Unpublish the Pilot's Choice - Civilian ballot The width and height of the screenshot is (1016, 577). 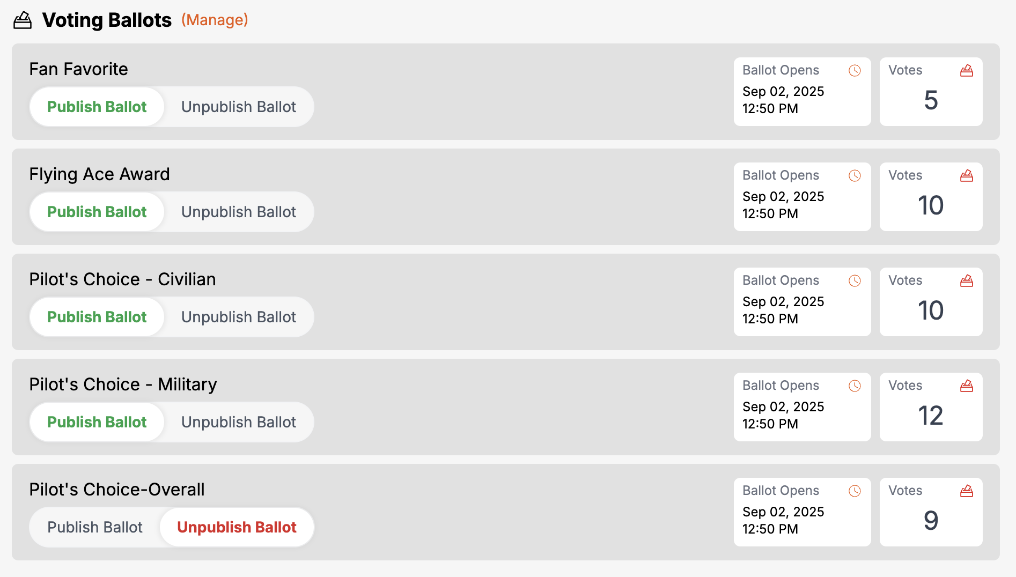point(238,317)
